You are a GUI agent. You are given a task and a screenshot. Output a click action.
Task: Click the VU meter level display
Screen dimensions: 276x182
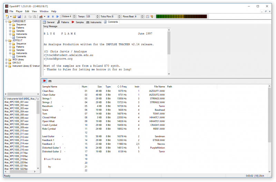pos(181,17)
